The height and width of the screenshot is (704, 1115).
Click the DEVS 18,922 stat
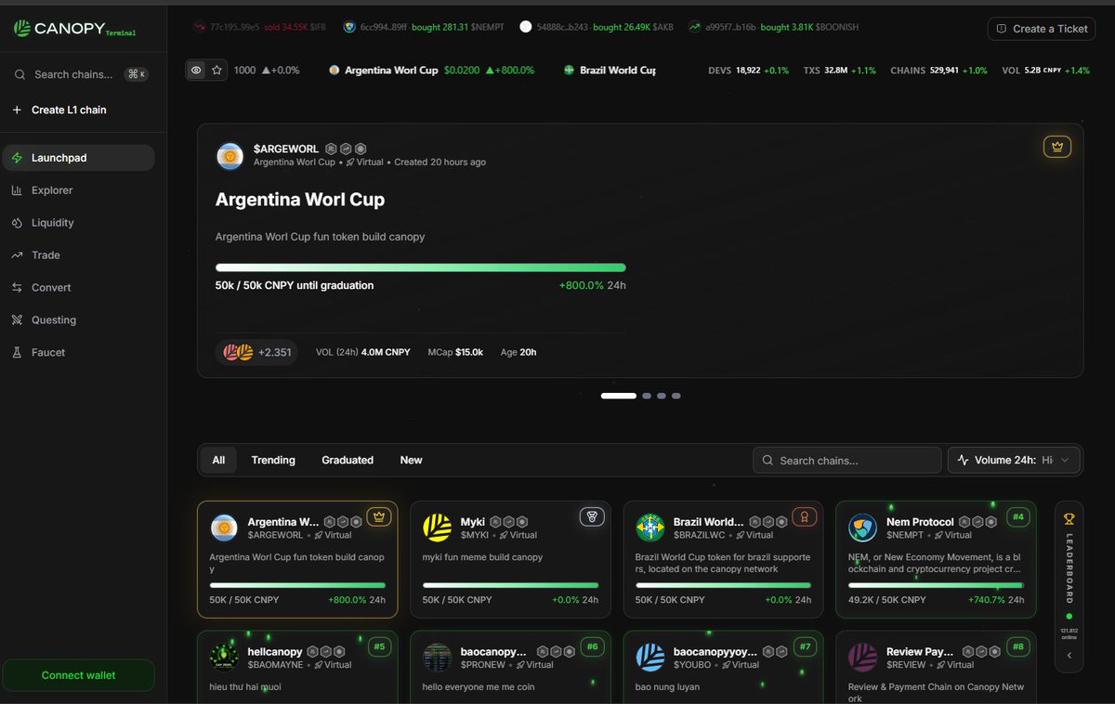pos(748,71)
